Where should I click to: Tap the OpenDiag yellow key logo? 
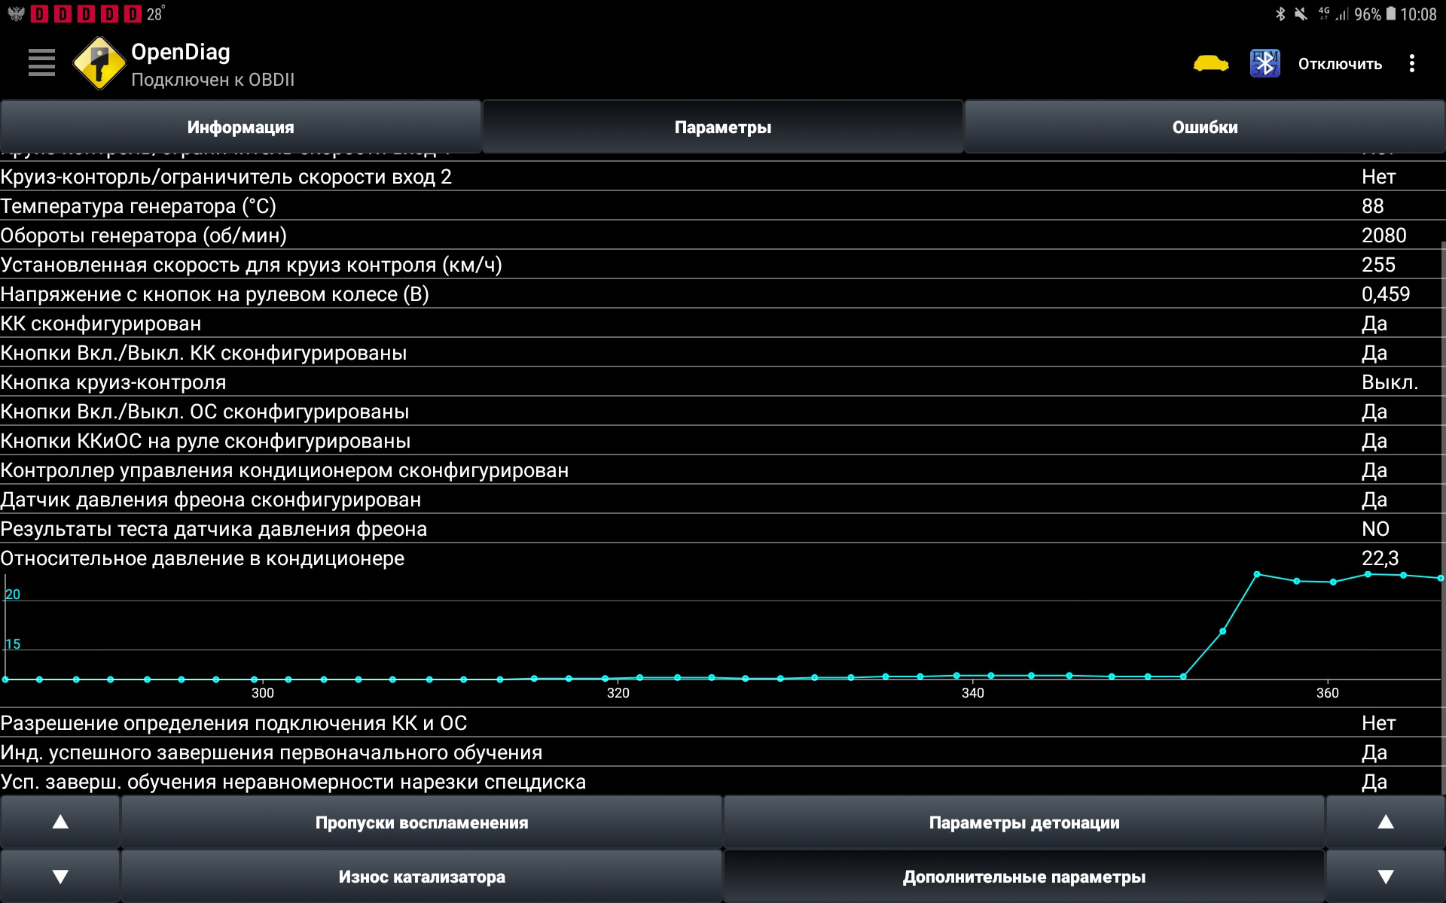tap(99, 63)
